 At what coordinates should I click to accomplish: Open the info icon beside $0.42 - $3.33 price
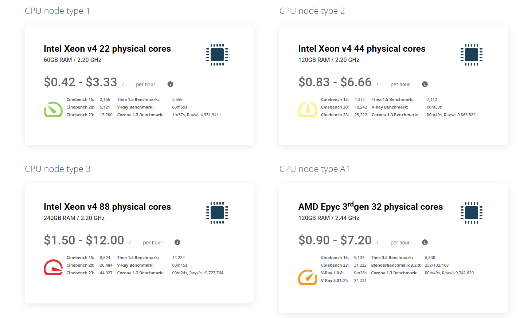pyautogui.click(x=170, y=84)
